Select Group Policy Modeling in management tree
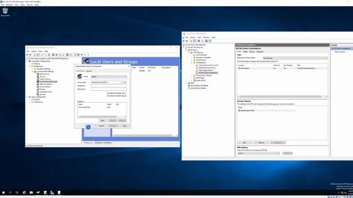This screenshot has width=353, height=198. coord(199,86)
